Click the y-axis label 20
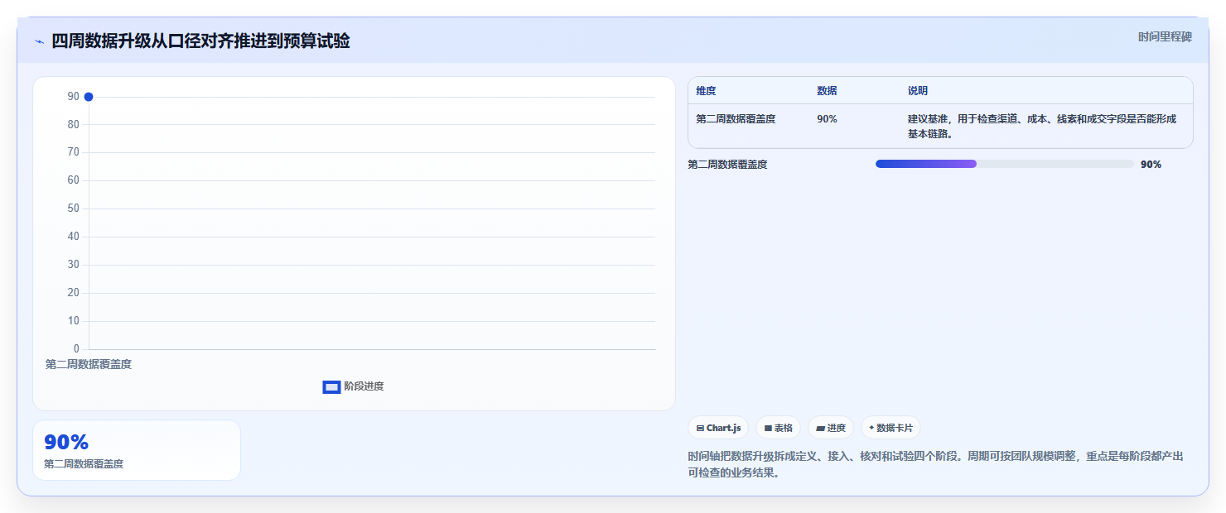This screenshot has height=513, width=1226. (74, 293)
